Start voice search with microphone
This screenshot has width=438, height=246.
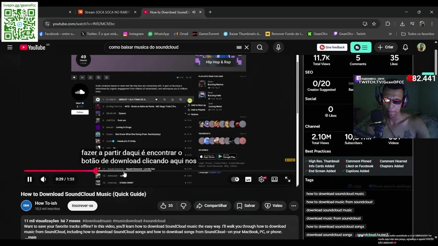click(278, 47)
